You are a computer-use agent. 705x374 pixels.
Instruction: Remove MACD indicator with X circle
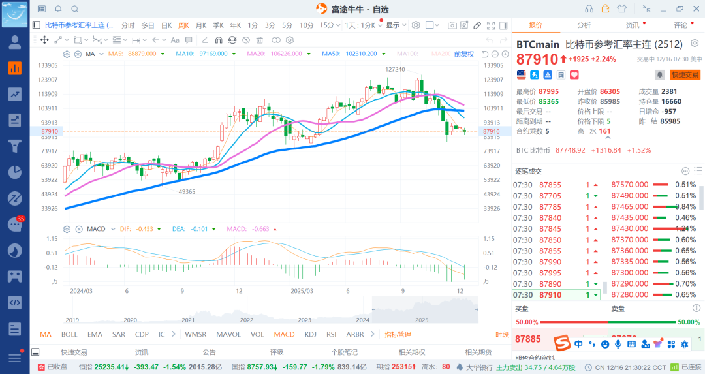(79, 229)
